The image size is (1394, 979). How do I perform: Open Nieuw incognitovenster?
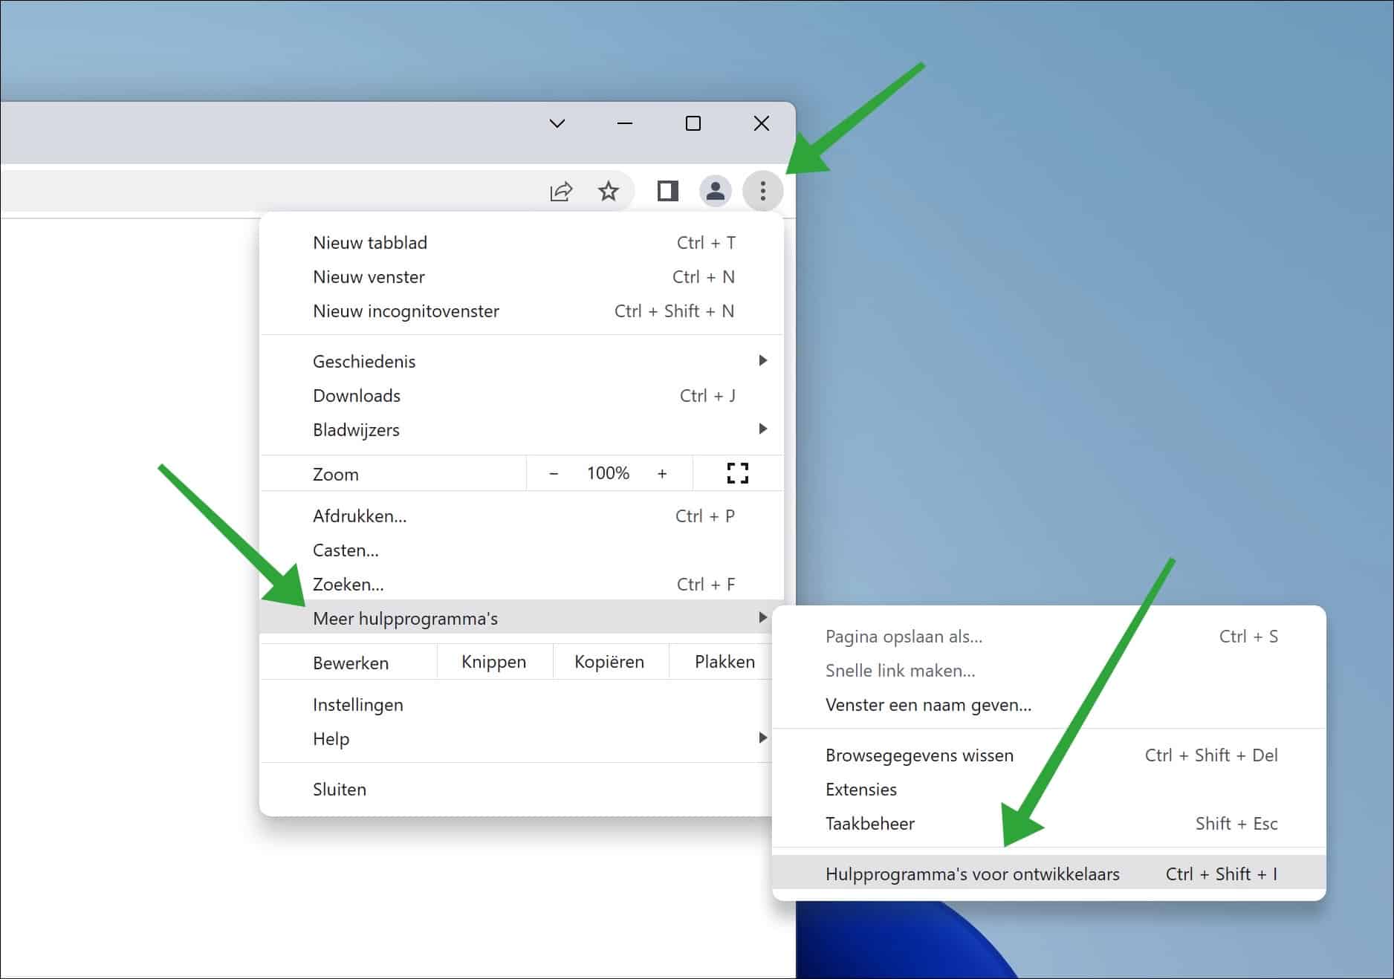click(x=406, y=310)
